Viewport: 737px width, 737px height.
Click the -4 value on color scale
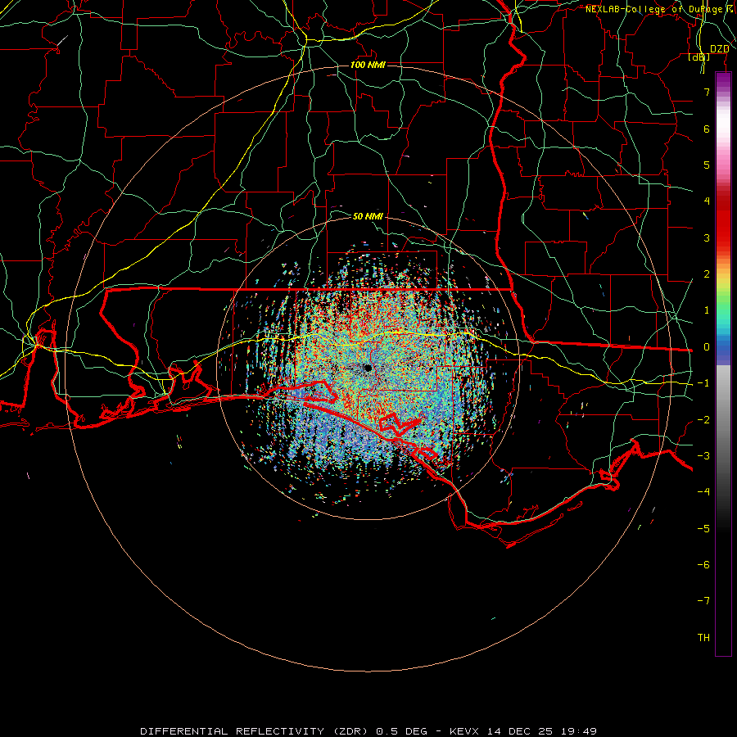pos(703,492)
